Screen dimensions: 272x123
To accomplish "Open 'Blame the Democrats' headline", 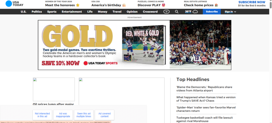I will point(204,89).
